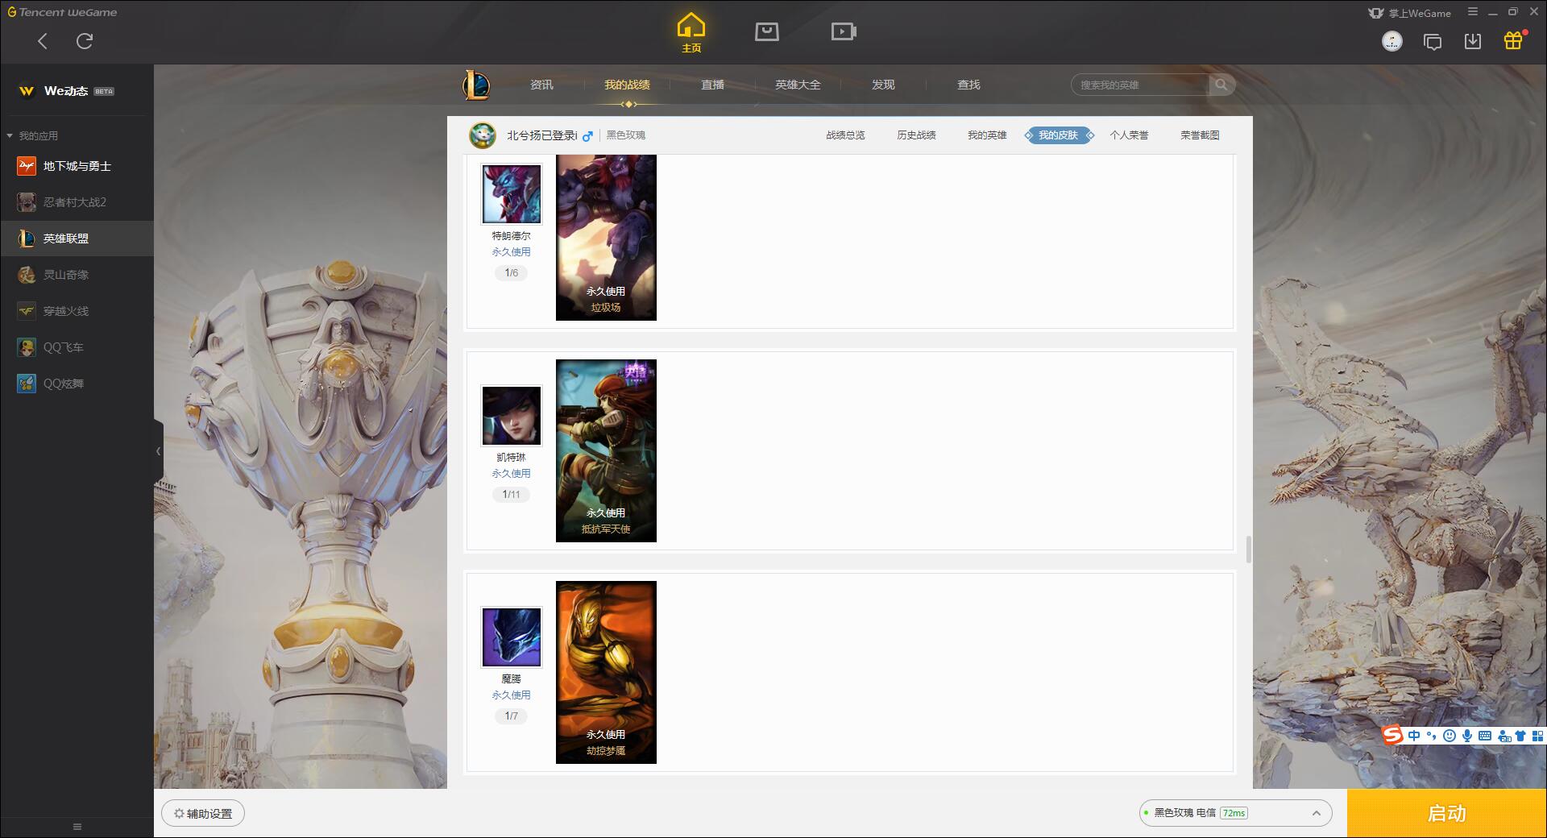1547x838 pixels.
Task: Click the sidebar bottom list icon
Action: 77,827
